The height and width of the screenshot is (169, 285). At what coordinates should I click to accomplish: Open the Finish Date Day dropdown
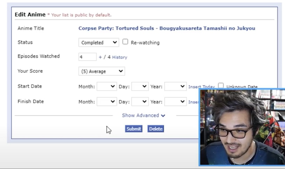click(140, 101)
